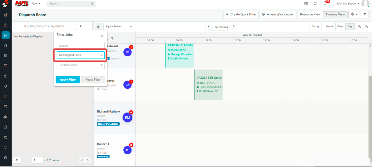
Task: Select the highlighted calendar icon in sidebar
Action: 6,35
